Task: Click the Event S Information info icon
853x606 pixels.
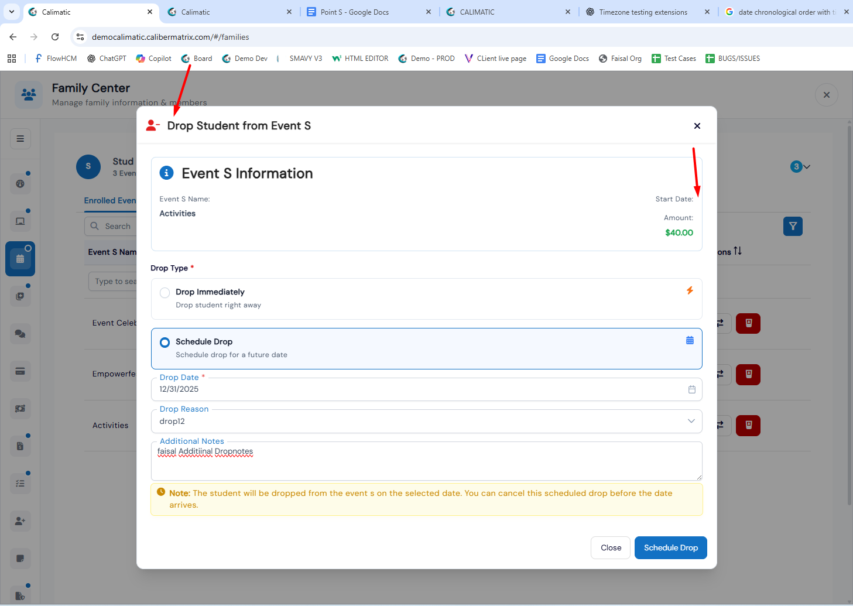Action: click(x=167, y=173)
